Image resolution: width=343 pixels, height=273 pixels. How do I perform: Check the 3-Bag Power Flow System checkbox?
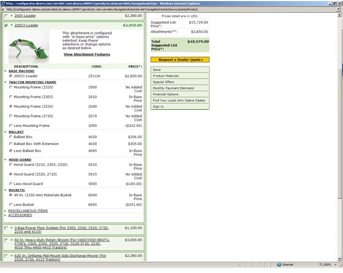pos(6,229)
